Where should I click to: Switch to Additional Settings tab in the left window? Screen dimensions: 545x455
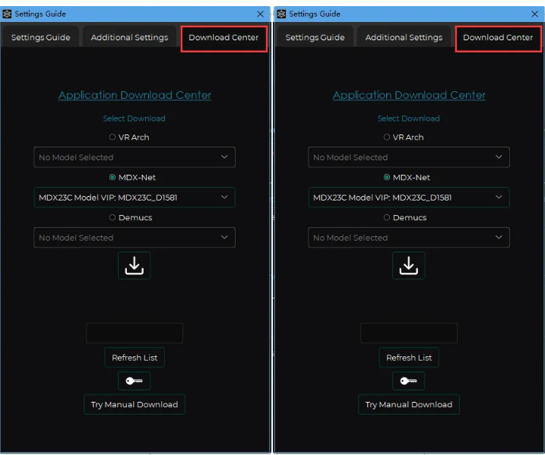(129, 37)
